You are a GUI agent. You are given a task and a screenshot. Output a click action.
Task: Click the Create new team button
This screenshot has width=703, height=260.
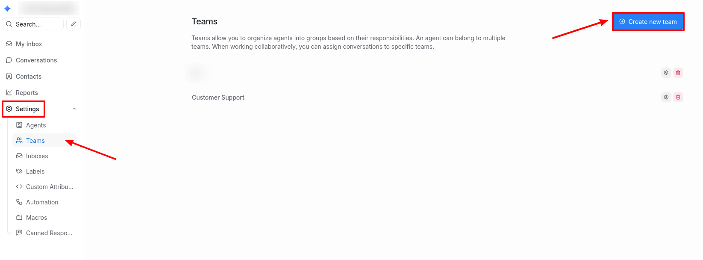point(648,22)
